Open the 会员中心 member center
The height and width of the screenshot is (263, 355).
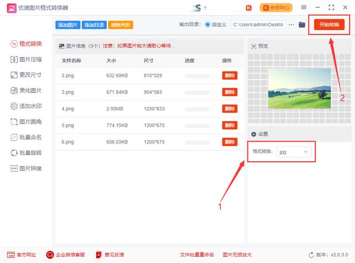[276, 8]
